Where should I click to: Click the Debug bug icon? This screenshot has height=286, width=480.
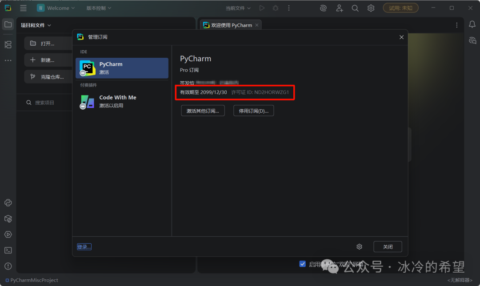click(x=276, y=8)
